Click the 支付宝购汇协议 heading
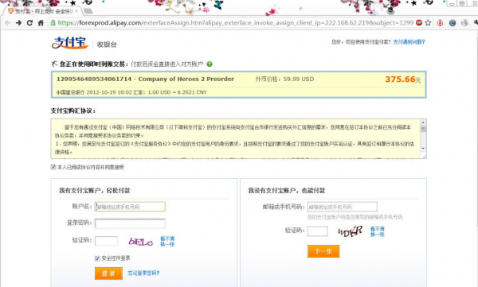Screen dimensions: 478x287 click(x=73, y=111)
